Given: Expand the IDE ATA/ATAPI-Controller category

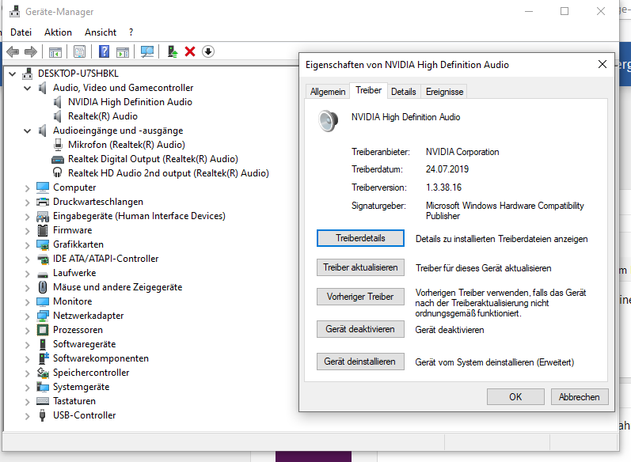Looking at the screenshot, I should pos(28,259).
